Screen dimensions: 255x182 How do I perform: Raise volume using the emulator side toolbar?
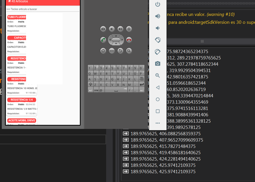pos(158,16)
